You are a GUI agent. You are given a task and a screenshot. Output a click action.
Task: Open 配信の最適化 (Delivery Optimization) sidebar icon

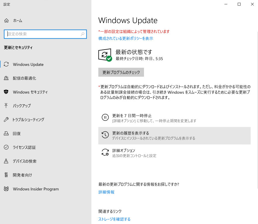click(6, 78)
